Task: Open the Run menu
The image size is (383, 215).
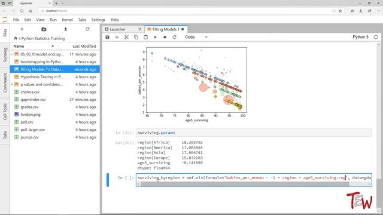Action: click(x=53, y=20)
